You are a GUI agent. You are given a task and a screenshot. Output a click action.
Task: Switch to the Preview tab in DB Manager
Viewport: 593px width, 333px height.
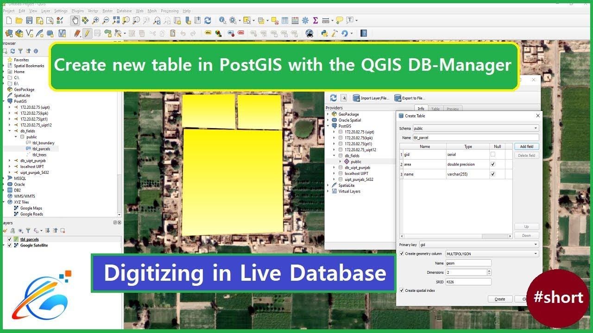(x=453, y=109)
